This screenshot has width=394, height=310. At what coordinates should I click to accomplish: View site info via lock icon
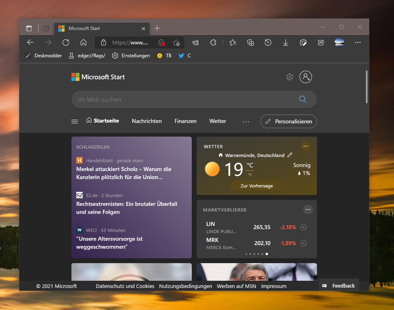coord(103,42)
